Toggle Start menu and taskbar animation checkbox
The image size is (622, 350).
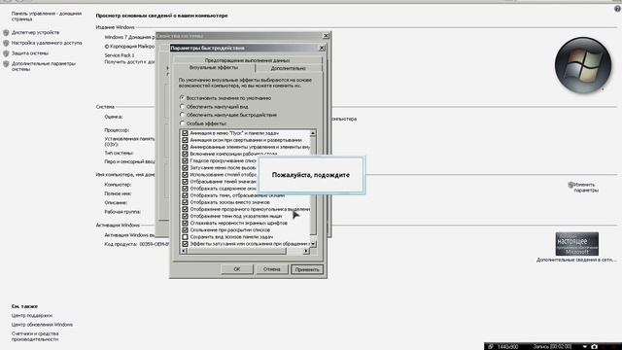pyautogui.click(x=185, y=133)
